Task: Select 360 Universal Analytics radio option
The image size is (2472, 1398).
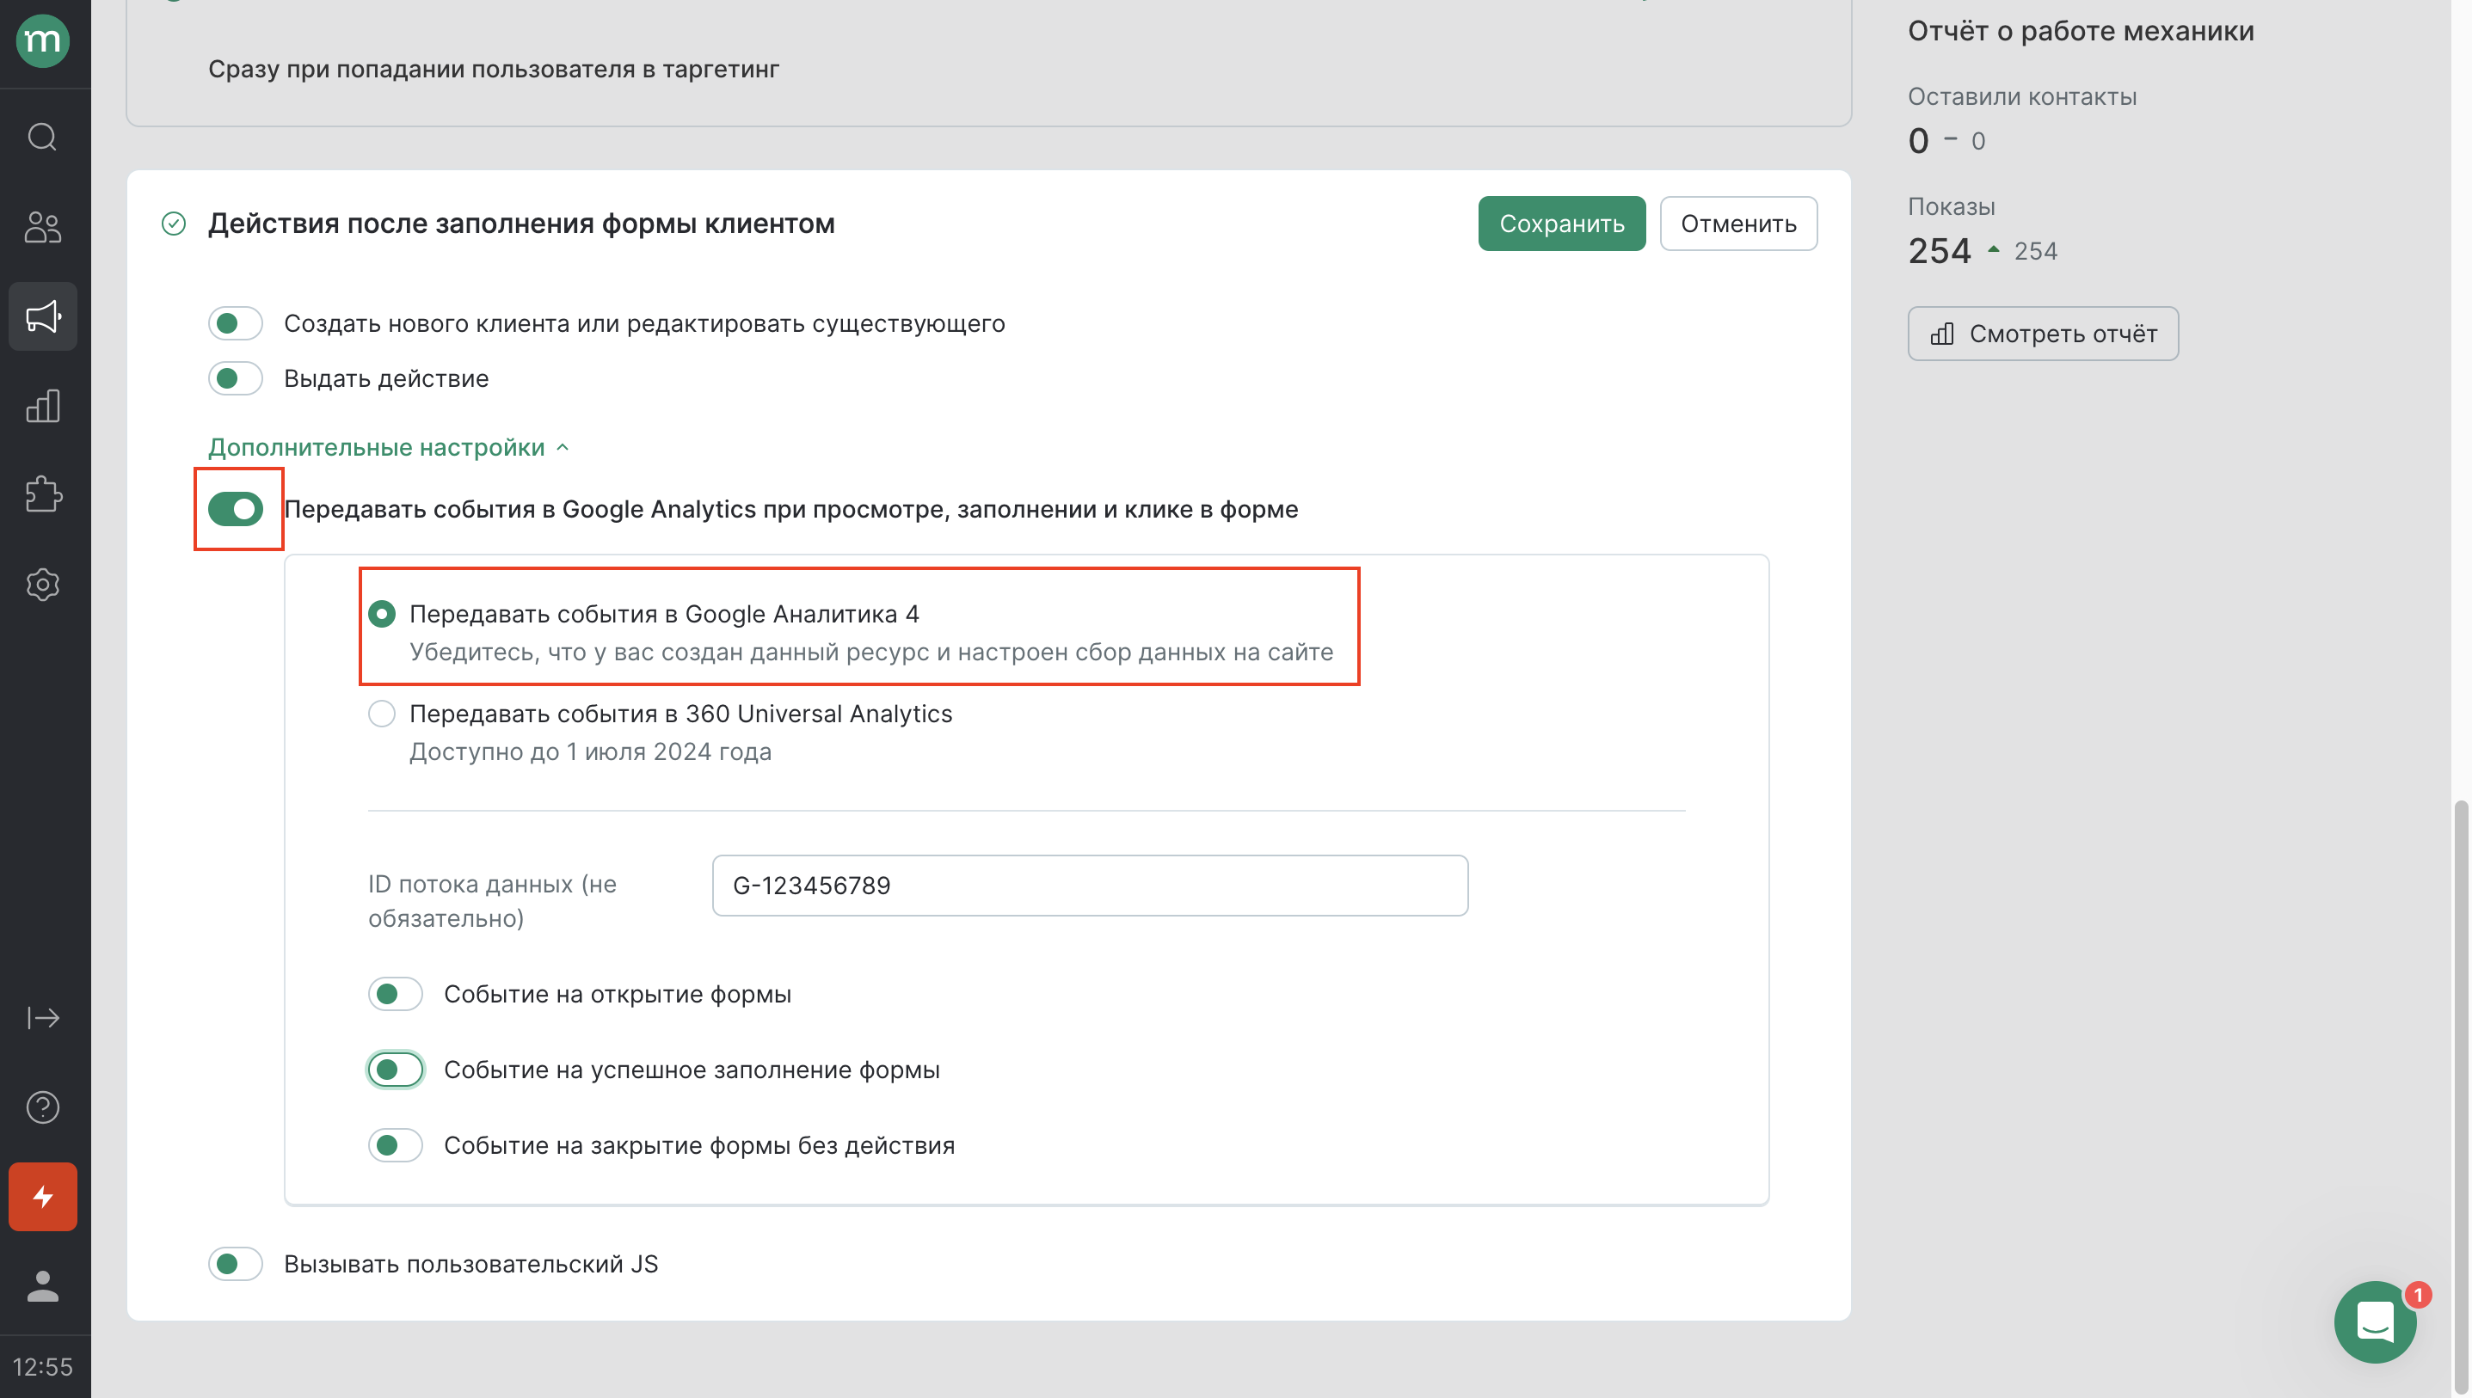Action: [381, 714]
